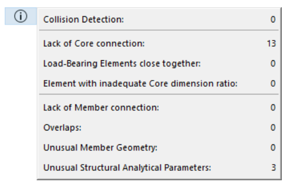Click the 0 count for Unusual Member Geometry
The image size is (287, 187).
(x=273, y=148)
